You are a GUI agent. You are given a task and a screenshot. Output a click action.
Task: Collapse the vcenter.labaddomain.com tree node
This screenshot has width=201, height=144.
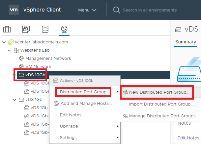4,42
